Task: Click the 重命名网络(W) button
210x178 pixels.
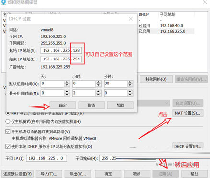Action: (x=191, y=79)
